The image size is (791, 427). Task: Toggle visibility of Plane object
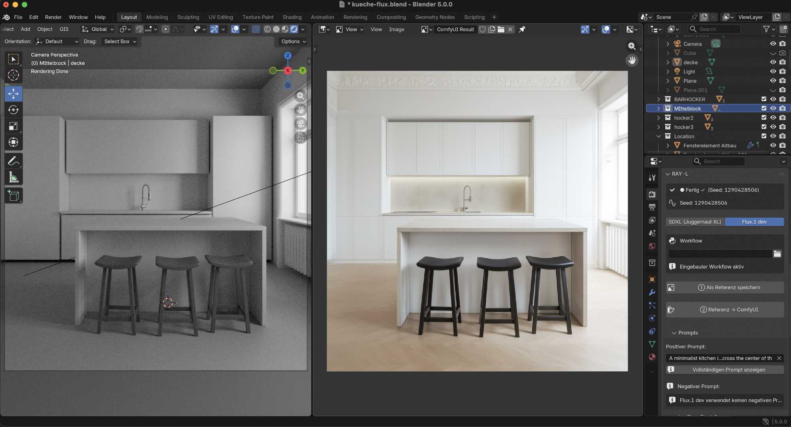(773, 81)
